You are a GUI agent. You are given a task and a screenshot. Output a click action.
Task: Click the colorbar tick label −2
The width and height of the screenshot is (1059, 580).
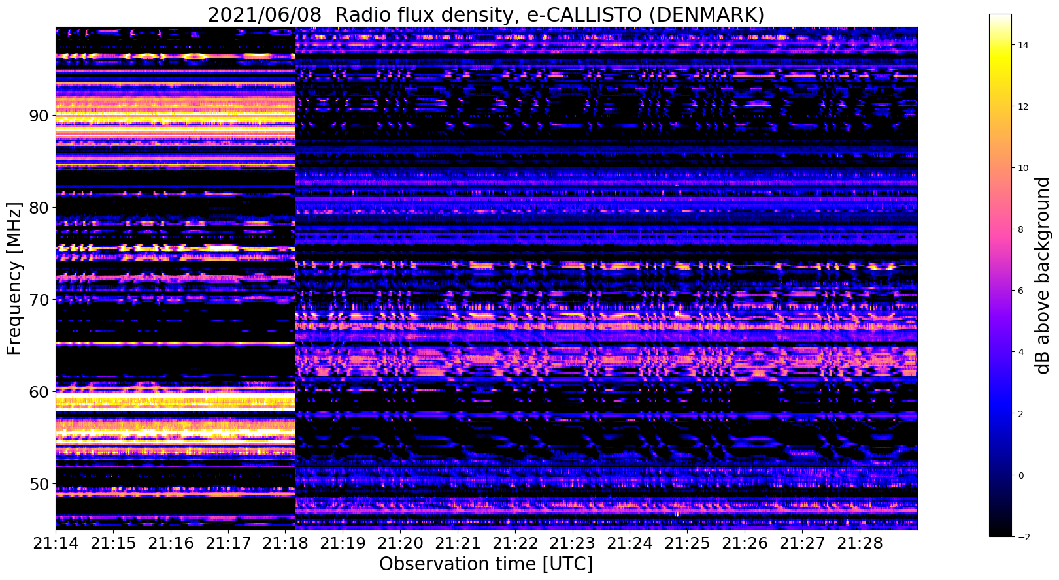(1023, 536)
